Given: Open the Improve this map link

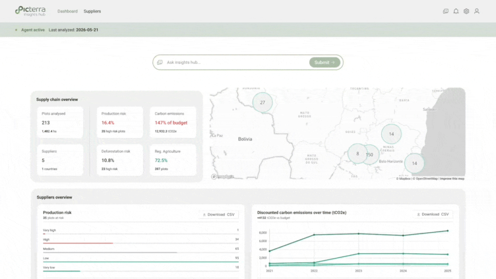Looking at the screenshot, I should coord(452,179).
